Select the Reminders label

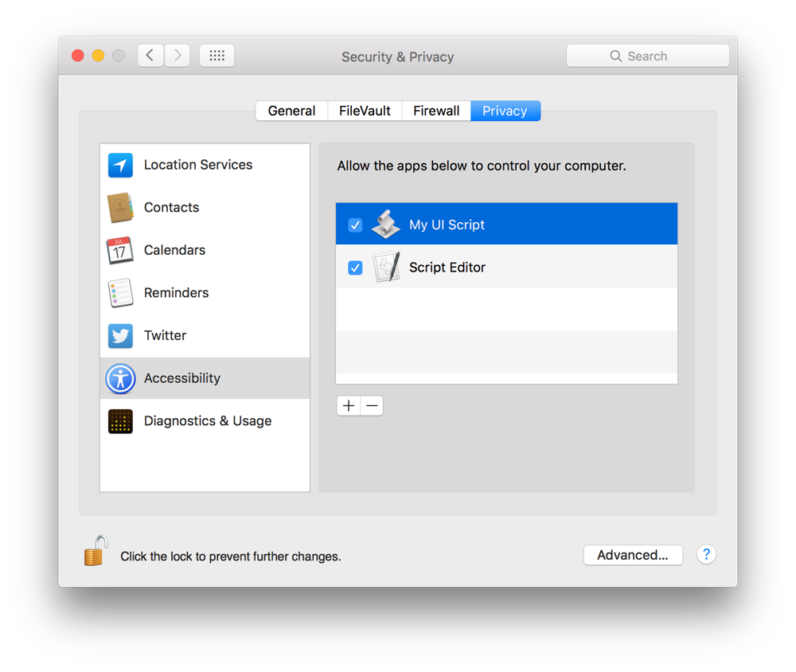point(176,292)
